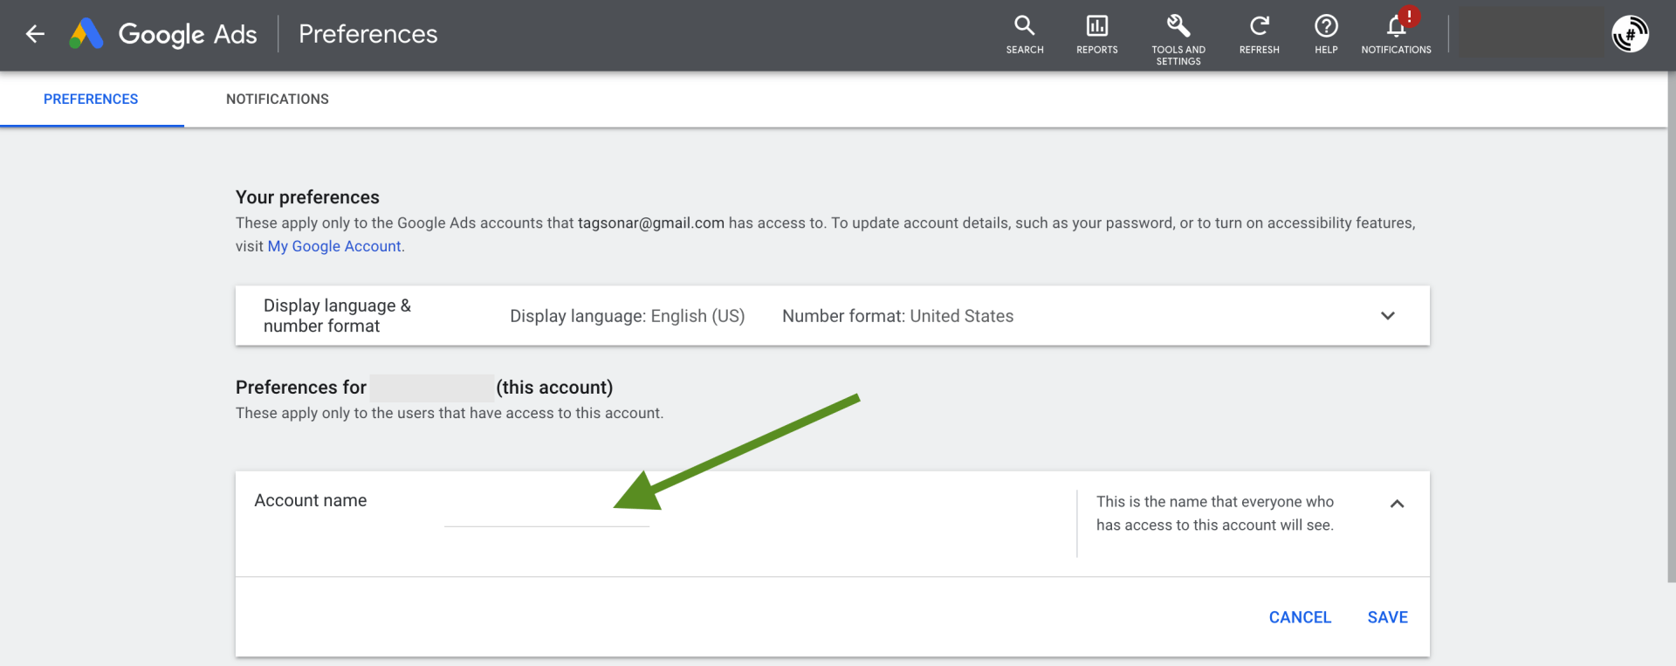Click the Google Ads logo
This screenshot has width=1676, height=666.
coord(163,34)
